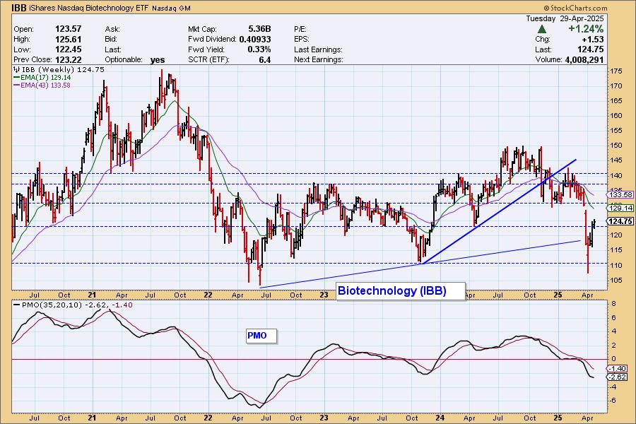
Task: Select the Chg value +1.53
Action: (593, 40)
